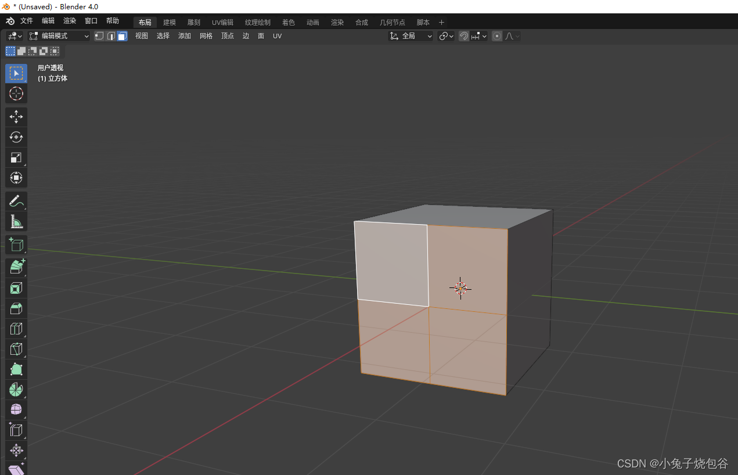Set selection mode to invert
Image resolution: width=738 pixels, height=475 pixels.
(x=44, y=51)
